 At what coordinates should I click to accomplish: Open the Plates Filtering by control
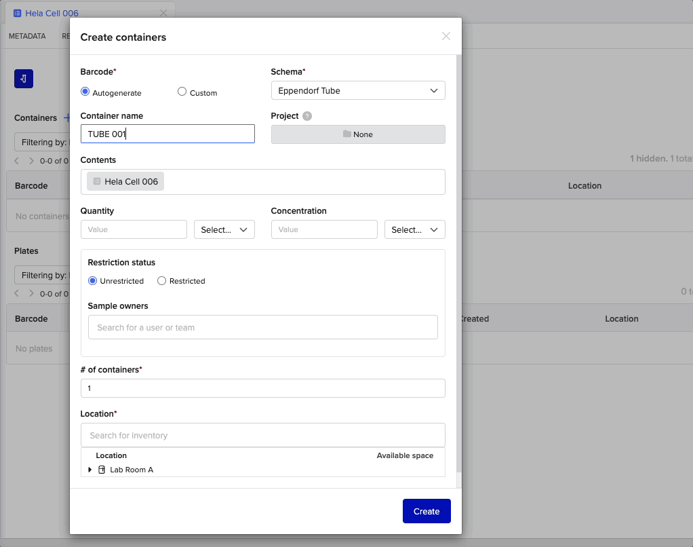click(x=43, y=275)
